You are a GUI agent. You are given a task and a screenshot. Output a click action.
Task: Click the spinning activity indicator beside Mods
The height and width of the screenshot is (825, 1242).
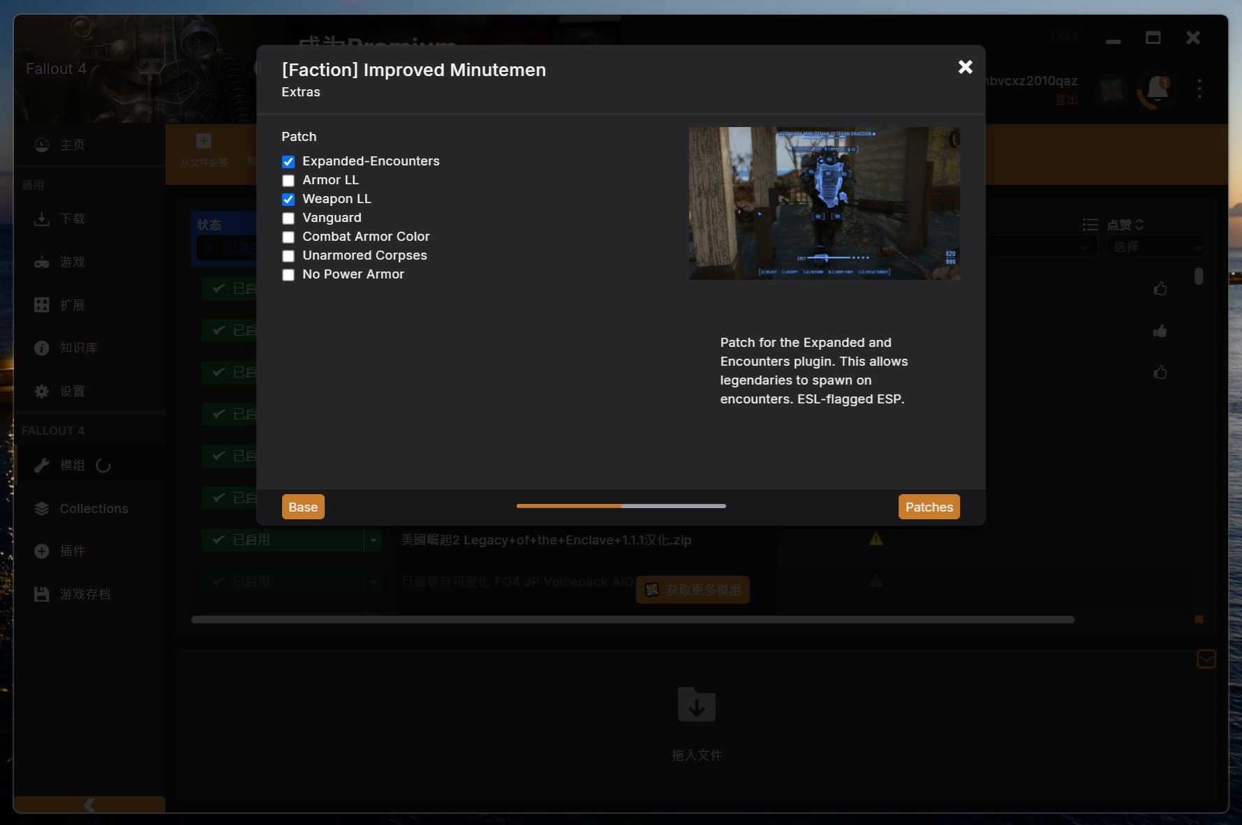click(x=103, y=466)
